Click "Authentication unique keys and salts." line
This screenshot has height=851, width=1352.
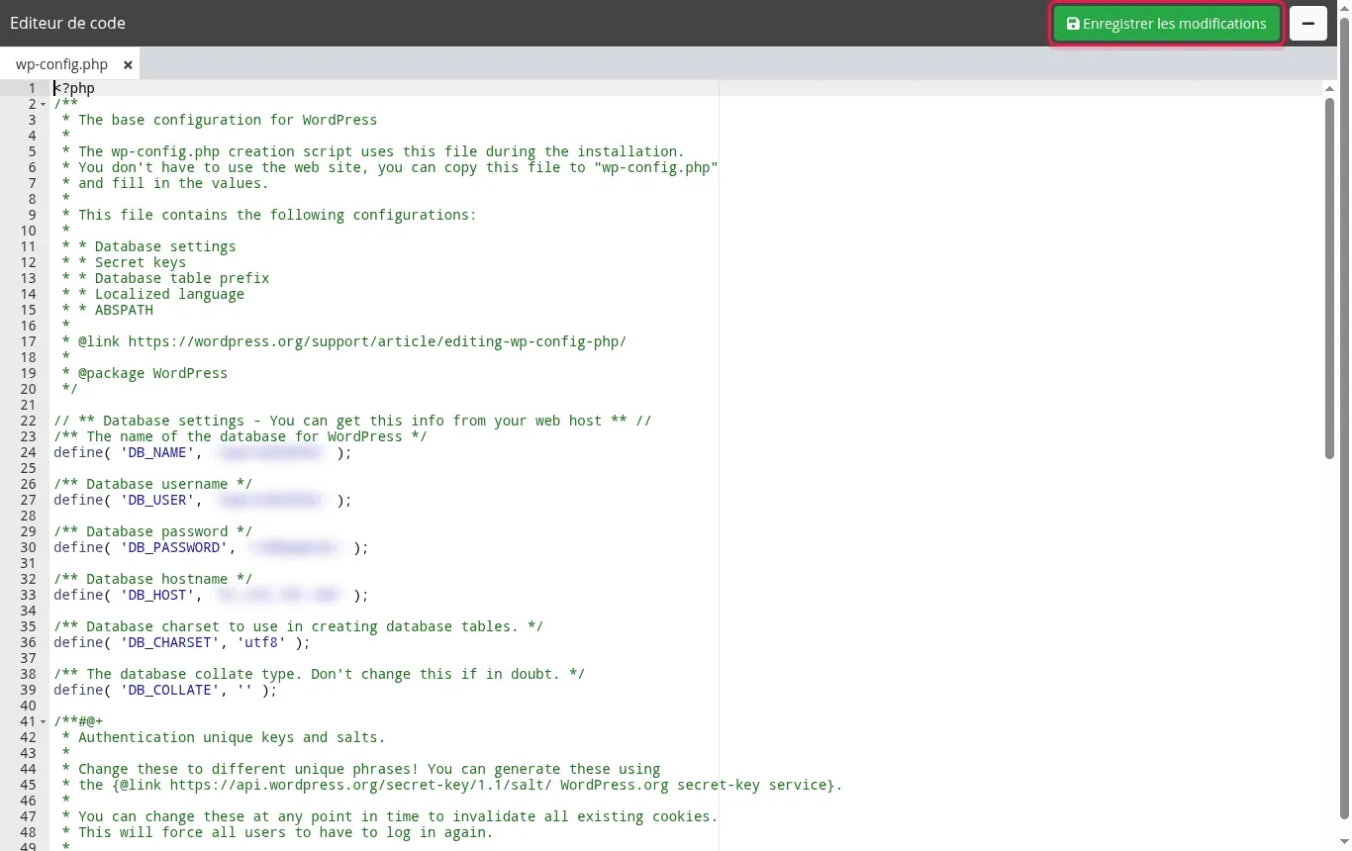(232, 737)
